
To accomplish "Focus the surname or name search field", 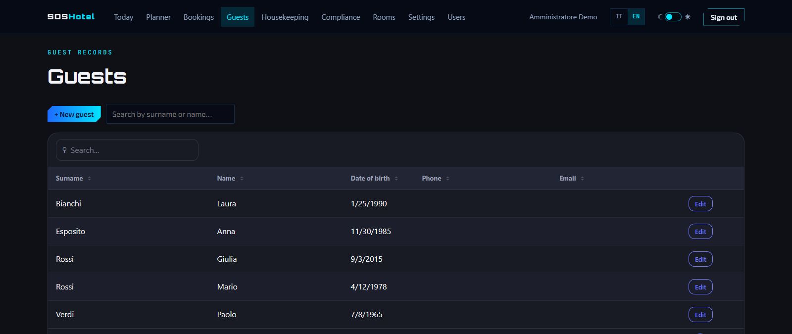I will point(170,114).
